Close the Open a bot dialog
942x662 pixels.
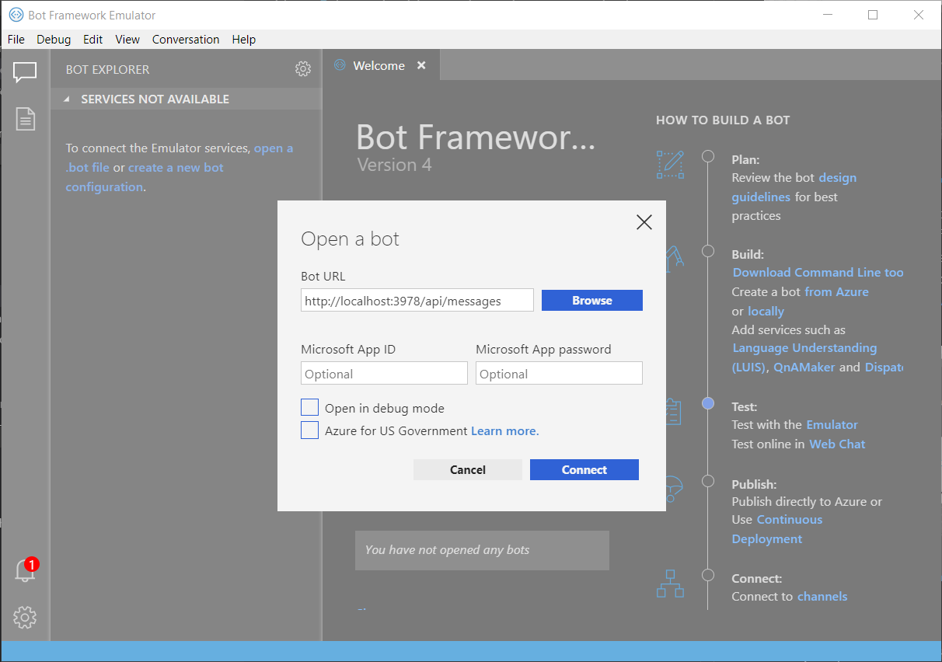644,223
